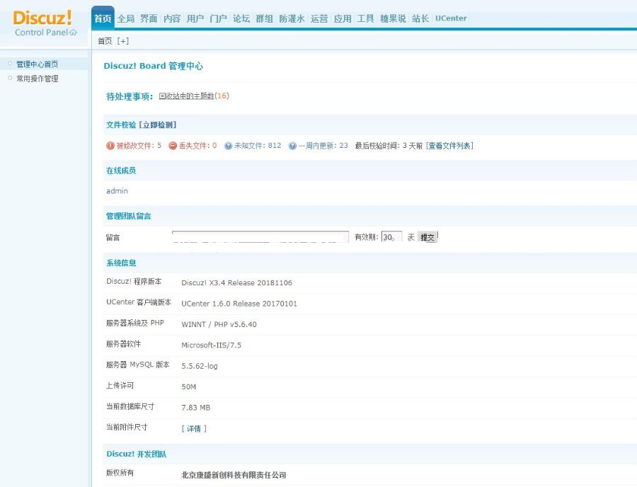
Task: Open the 用户 (Users) tab
Action: pyautogui.click(x=195, y=18)
